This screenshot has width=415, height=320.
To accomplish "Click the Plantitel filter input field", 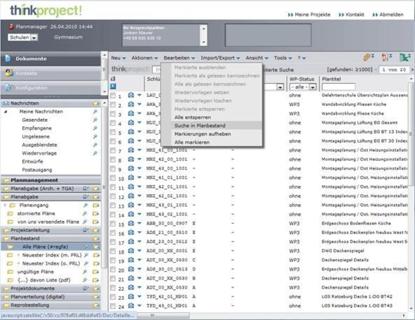I will (338, 86).
